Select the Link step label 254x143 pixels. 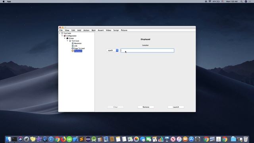click(x=76, y=46)
